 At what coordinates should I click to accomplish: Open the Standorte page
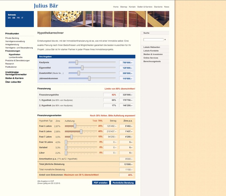tap(158, 7)
